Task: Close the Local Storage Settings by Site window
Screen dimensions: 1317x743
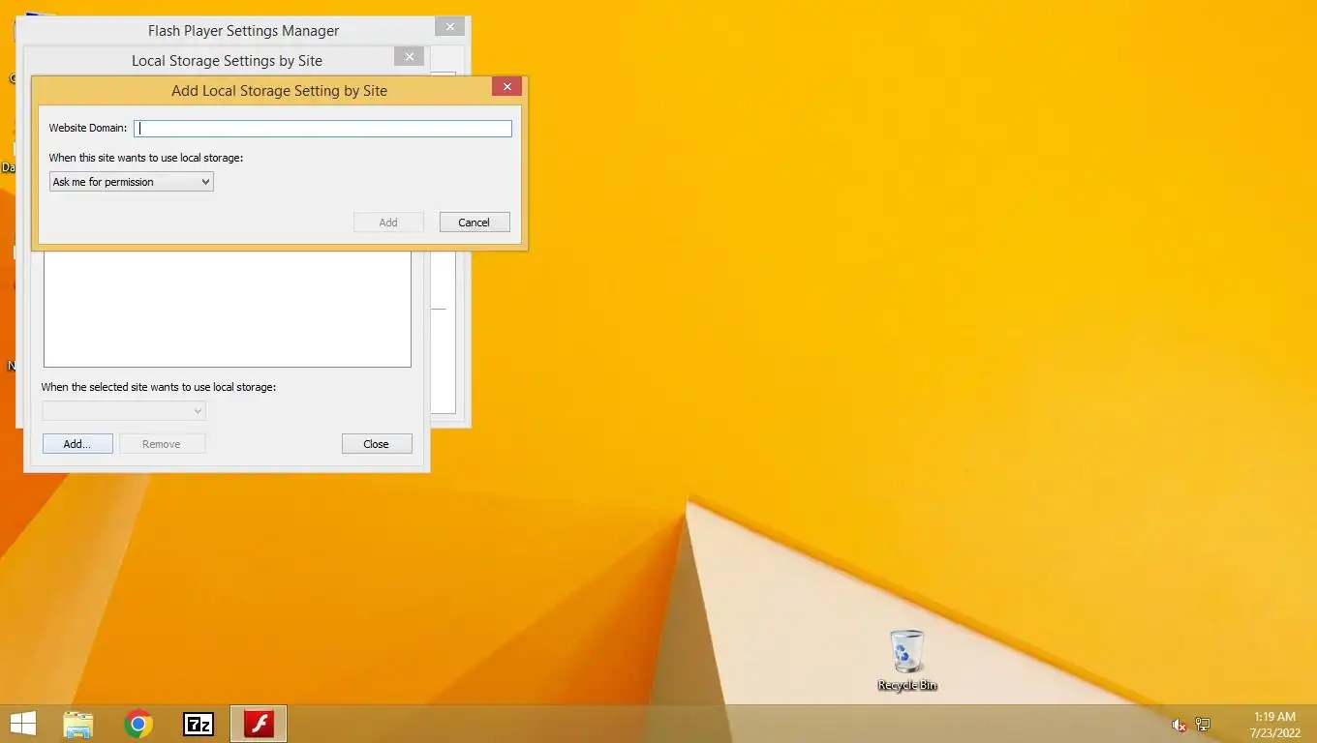Action: pos(409,56)
